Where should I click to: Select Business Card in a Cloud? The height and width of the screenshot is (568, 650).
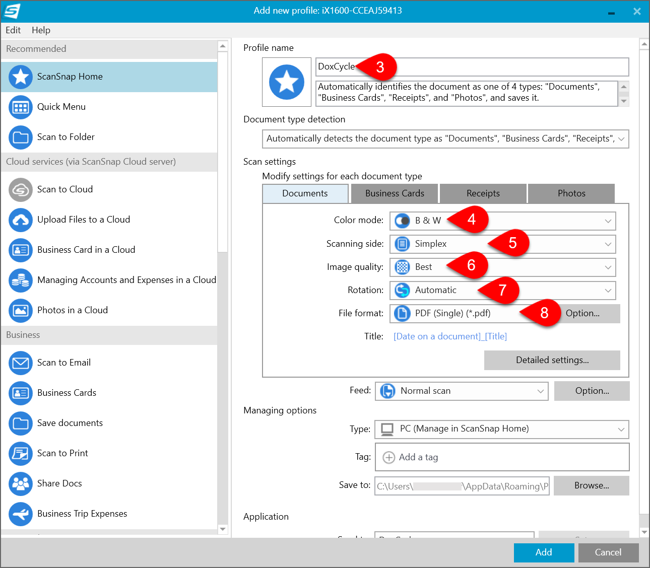(x=86, y=250)
